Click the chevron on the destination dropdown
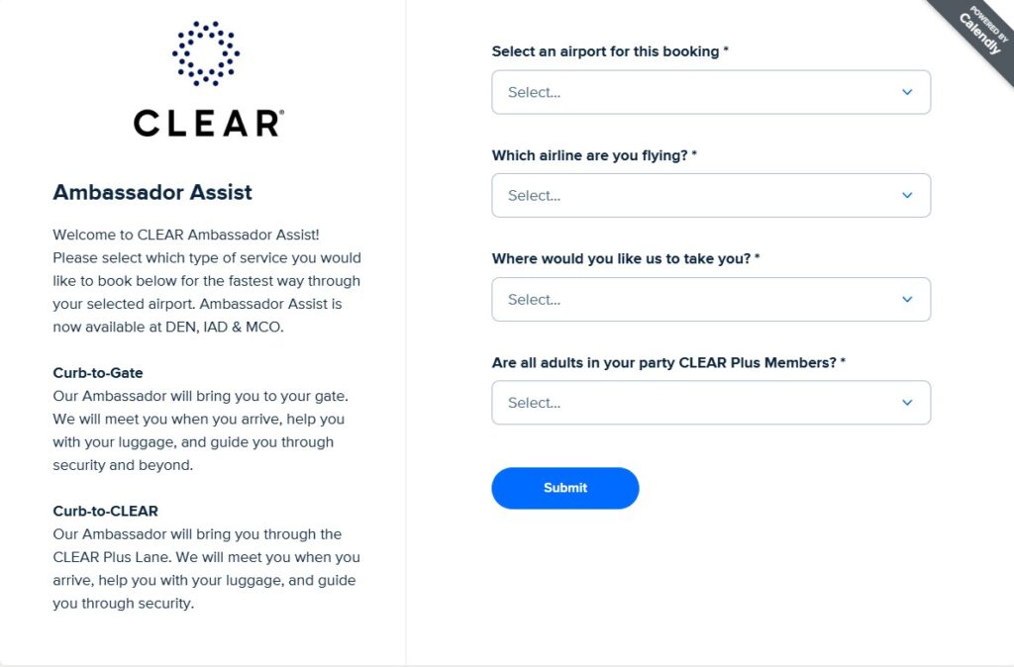The height and width of the screenshot is (667, 1014). pos(906,299)
